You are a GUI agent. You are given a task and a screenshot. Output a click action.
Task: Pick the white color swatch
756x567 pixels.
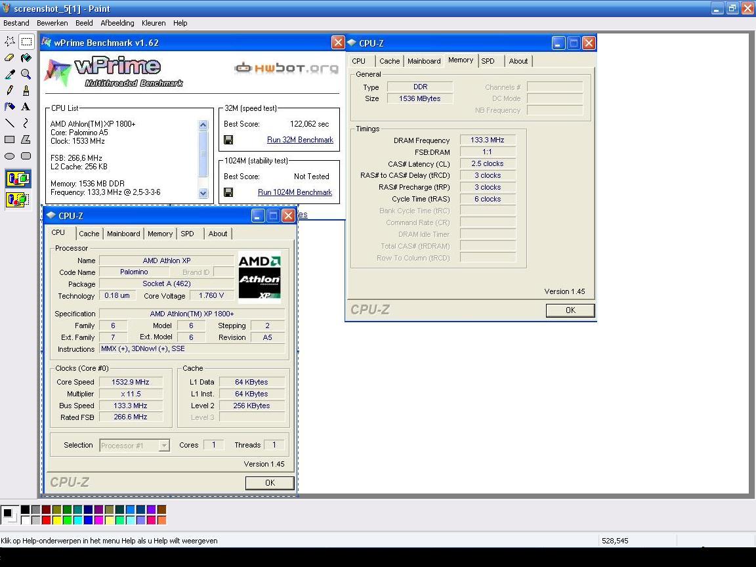(25, 520)
